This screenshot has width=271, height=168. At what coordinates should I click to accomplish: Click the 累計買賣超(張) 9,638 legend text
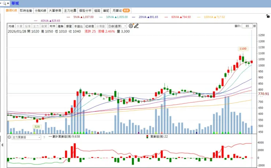point(66,137)
